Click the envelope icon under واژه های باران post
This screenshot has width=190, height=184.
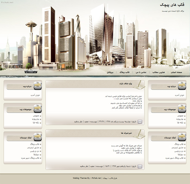[140, 122]
